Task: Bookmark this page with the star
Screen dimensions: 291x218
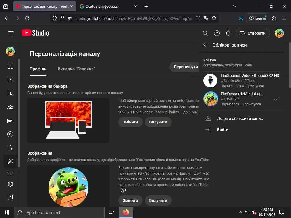Action: [214, 18]
